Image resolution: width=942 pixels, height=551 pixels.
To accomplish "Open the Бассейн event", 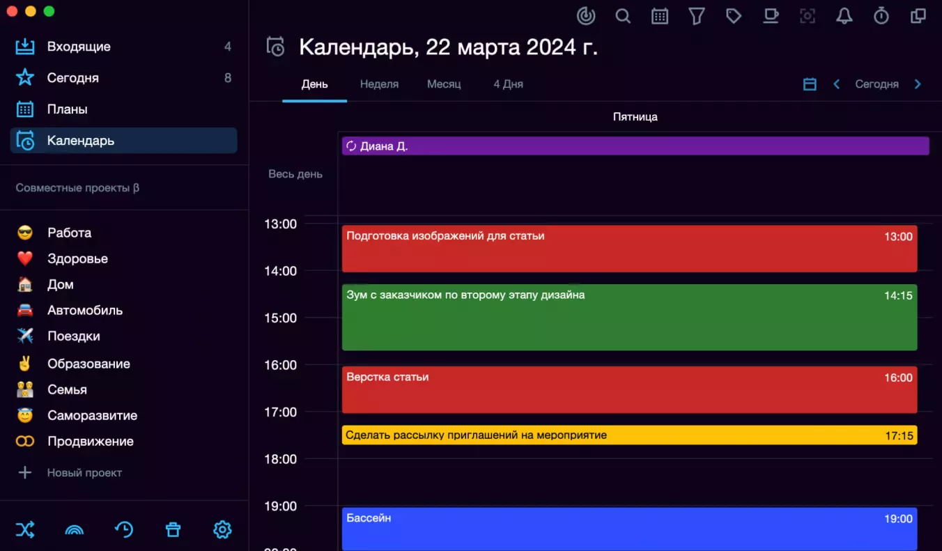I will 629,529.
